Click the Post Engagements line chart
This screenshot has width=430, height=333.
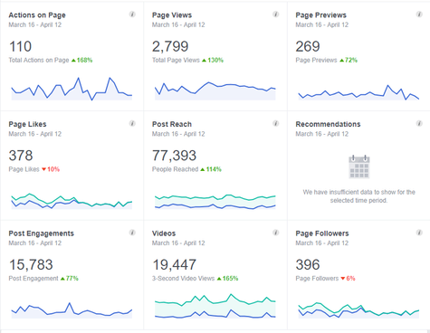pyautogui.click(x=72, y=310)
